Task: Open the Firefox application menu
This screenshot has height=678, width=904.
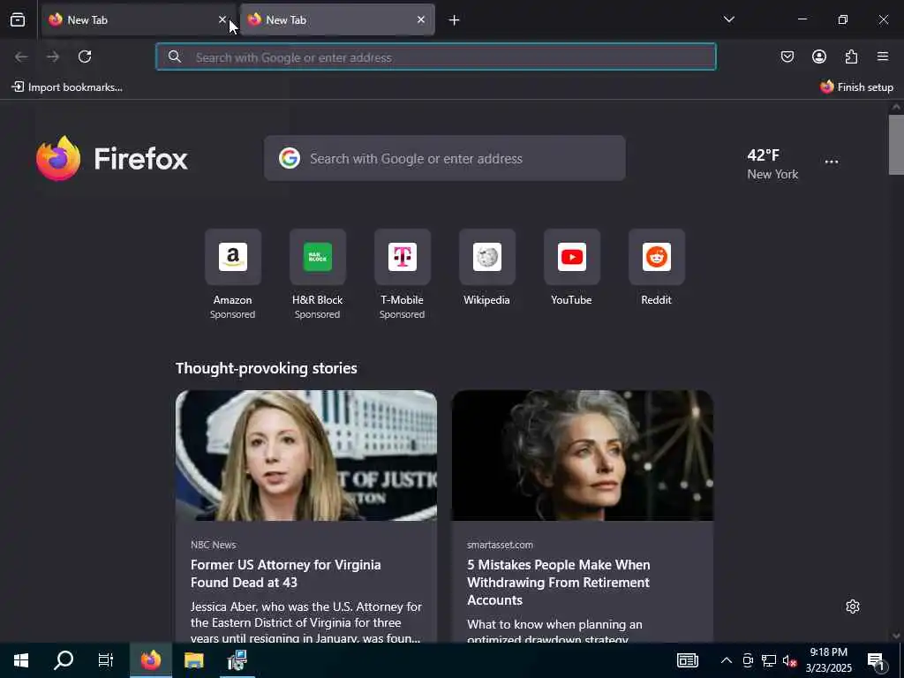Action: pyautogui.click(x=883, y=56)
